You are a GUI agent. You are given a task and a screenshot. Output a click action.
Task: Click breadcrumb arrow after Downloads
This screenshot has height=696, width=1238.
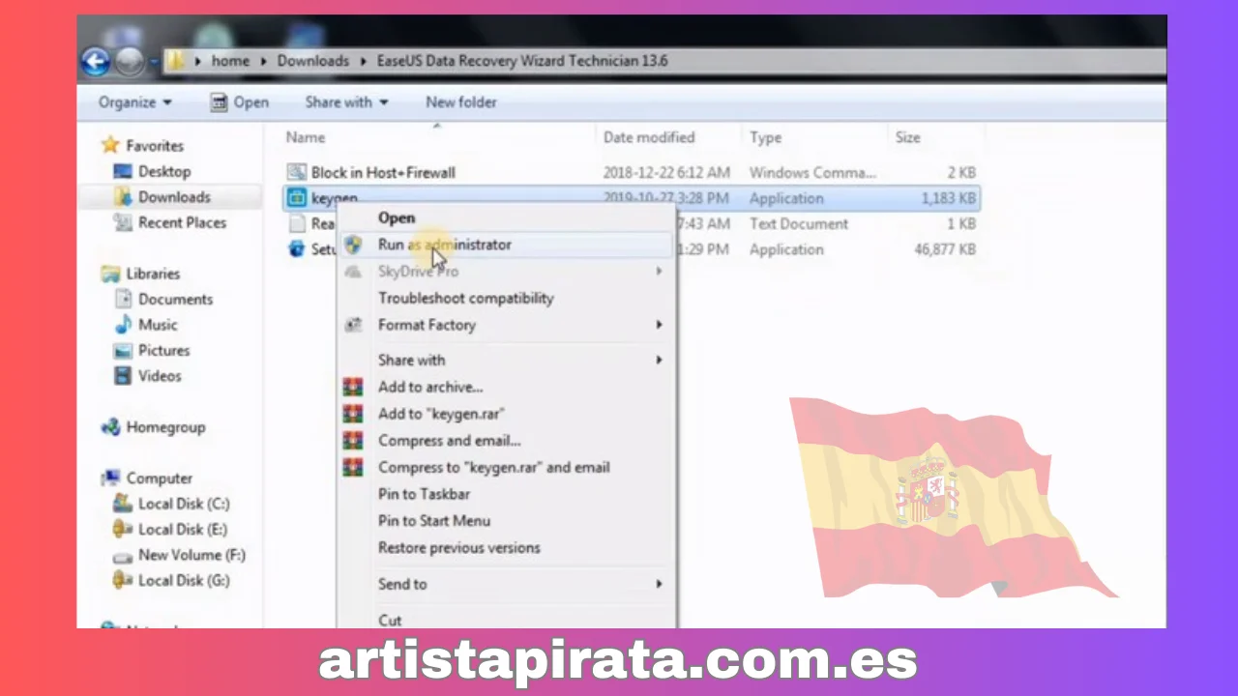tap(364, 61)
